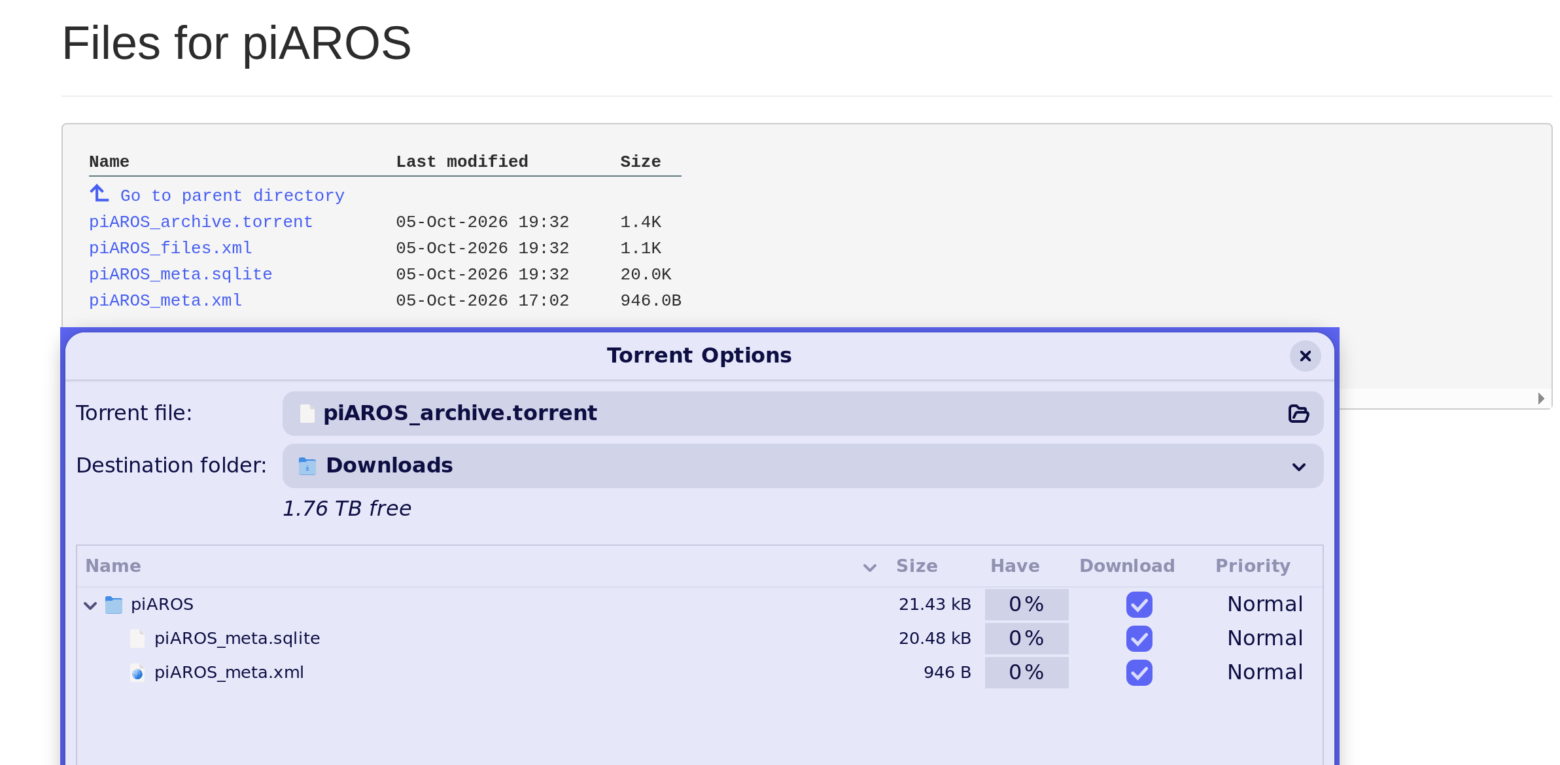
Task: Click the parent directory up-arrow icon
Action: point(99,194)
